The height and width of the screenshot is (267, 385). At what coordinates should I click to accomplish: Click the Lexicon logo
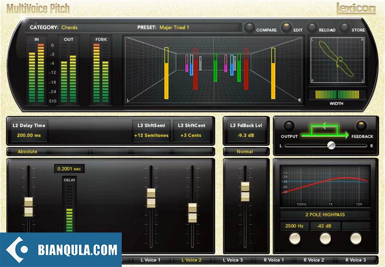tap(356, 9)
